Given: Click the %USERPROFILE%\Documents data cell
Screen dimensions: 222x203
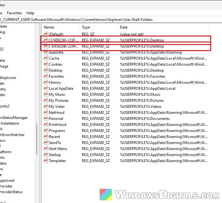Looking at the screenshot, I should (x=145, y=119).
